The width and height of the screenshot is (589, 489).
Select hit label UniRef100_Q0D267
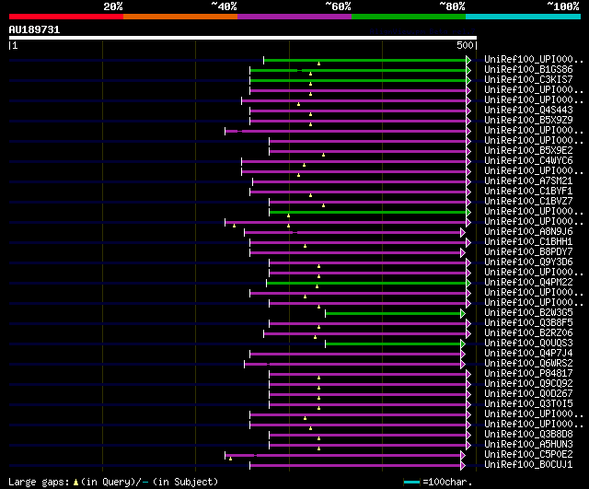(x=528, y=394)
